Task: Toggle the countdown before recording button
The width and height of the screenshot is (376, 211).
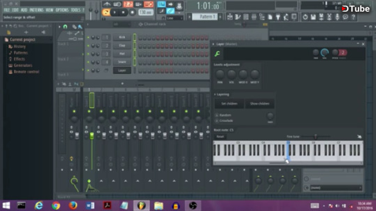Action: tap(128, 4)
